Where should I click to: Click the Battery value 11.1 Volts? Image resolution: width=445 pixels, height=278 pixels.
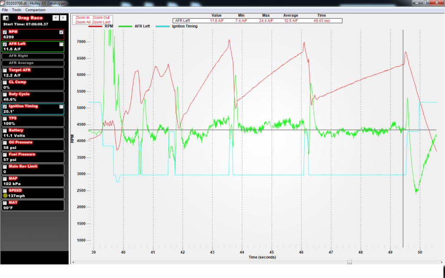pyautogui.click(x=14, y=136)
